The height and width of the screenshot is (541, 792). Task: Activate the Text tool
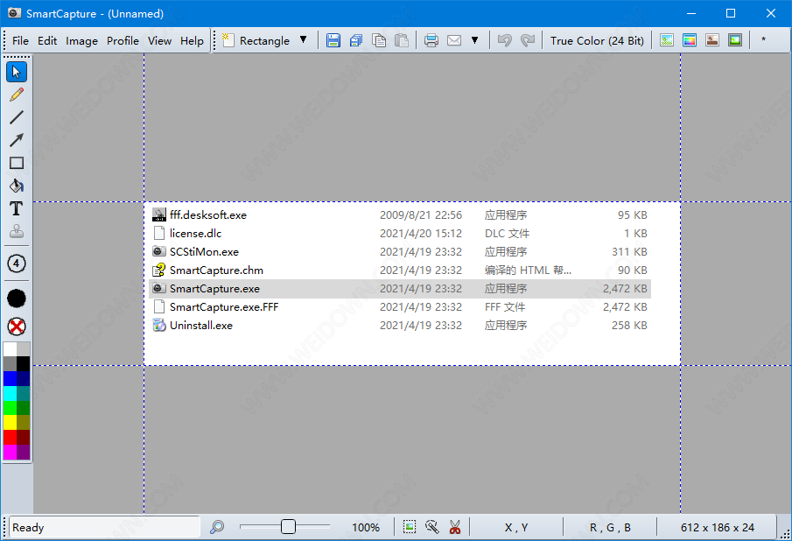click(17, 208)
